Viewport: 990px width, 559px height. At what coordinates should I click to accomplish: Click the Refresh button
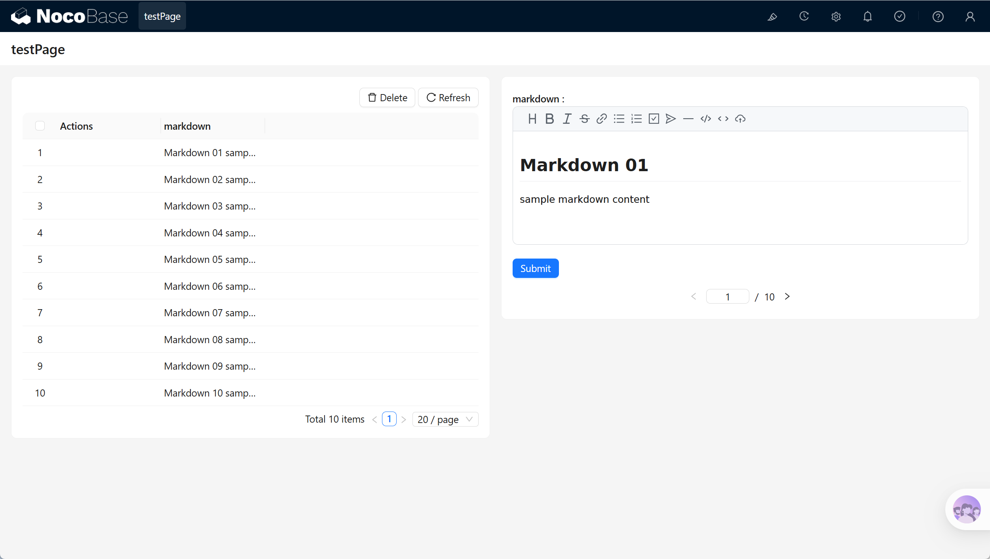448,98
